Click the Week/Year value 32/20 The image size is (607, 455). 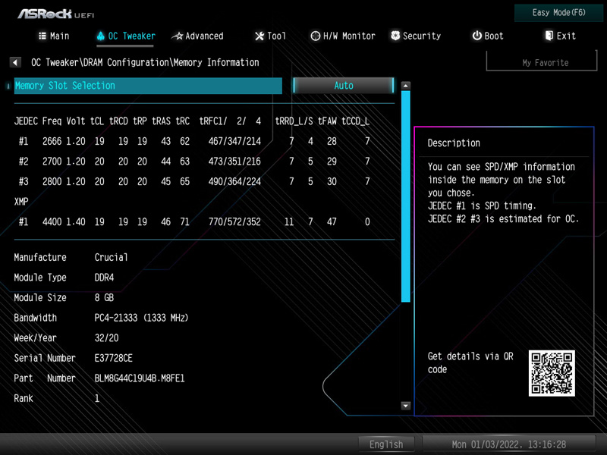click(x=106, y=337)
